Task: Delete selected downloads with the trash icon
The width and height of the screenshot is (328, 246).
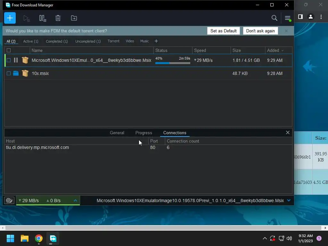Action: [x=58, y=18]
